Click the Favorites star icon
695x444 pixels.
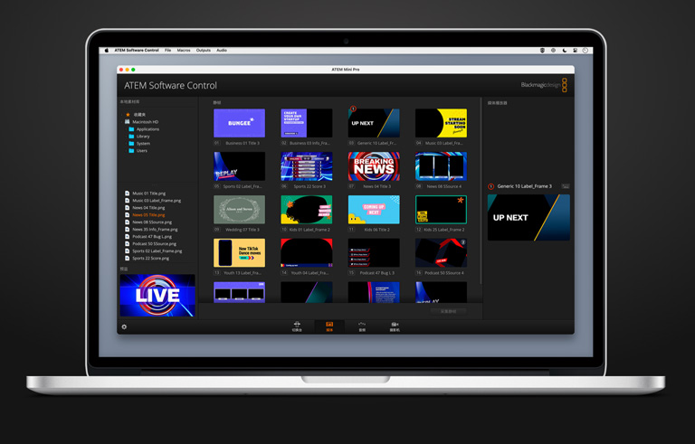click(x=129, y=115)
